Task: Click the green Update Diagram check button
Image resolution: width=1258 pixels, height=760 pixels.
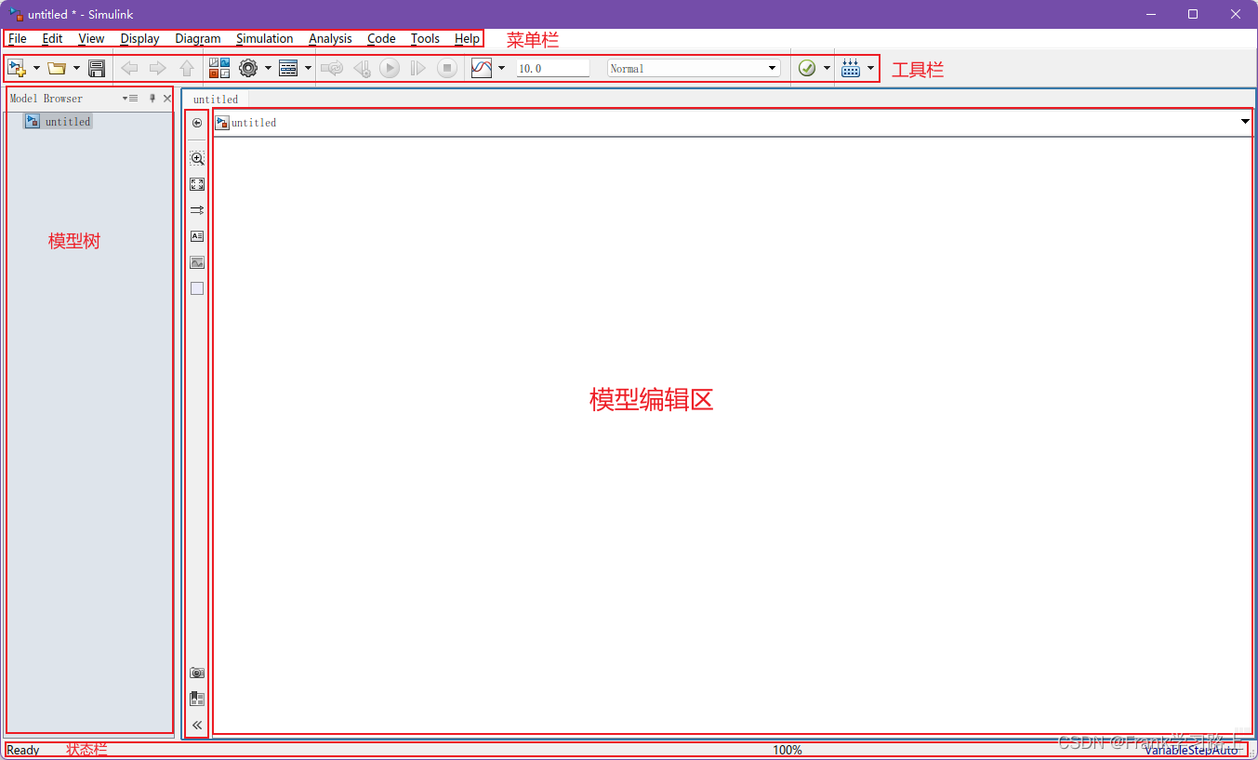Action: pyautogui.click(x=807, y=67)
